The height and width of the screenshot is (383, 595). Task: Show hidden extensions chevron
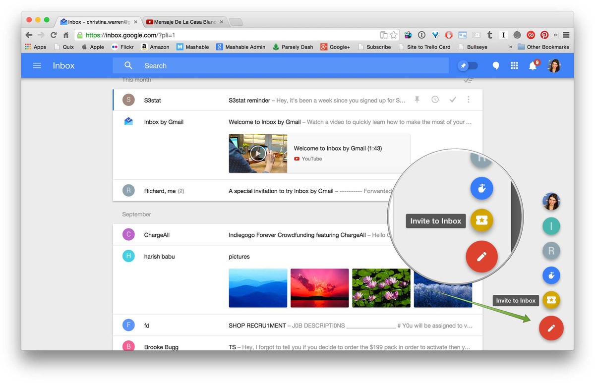click(555, 35)
